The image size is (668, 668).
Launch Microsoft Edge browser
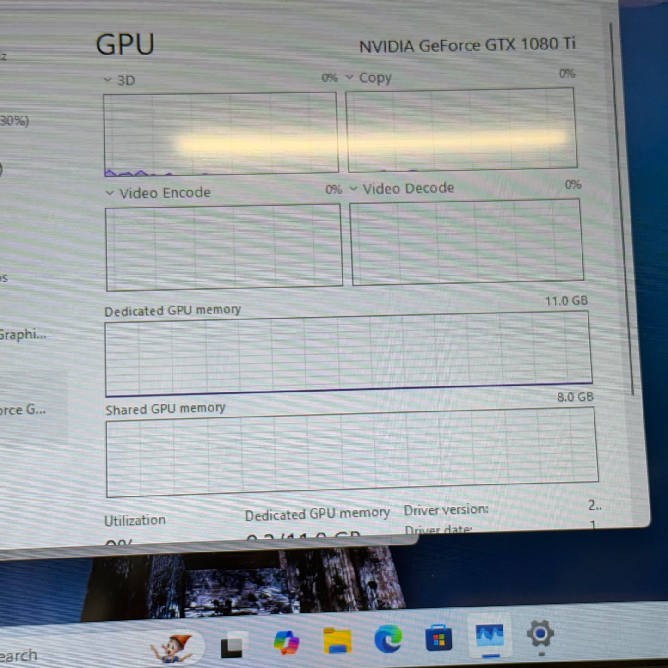tap(388, 638)
